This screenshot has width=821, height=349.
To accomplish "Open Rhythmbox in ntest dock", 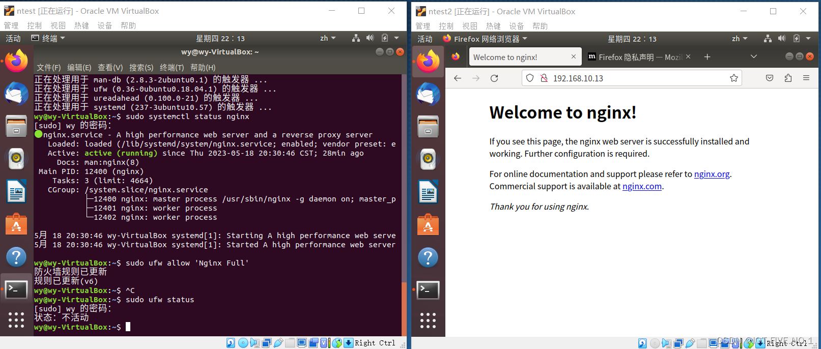I will coord(16,159).
